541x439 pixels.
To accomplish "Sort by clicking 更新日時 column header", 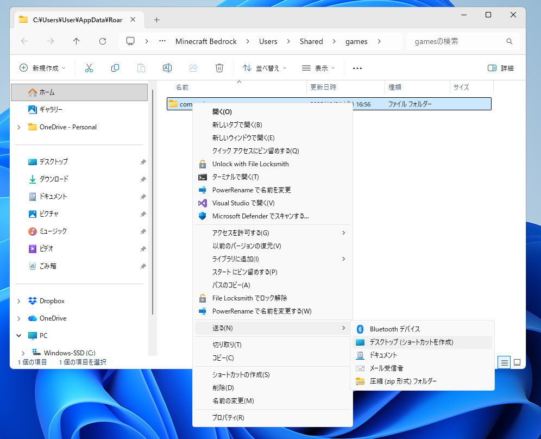I will tap(323, 87).
